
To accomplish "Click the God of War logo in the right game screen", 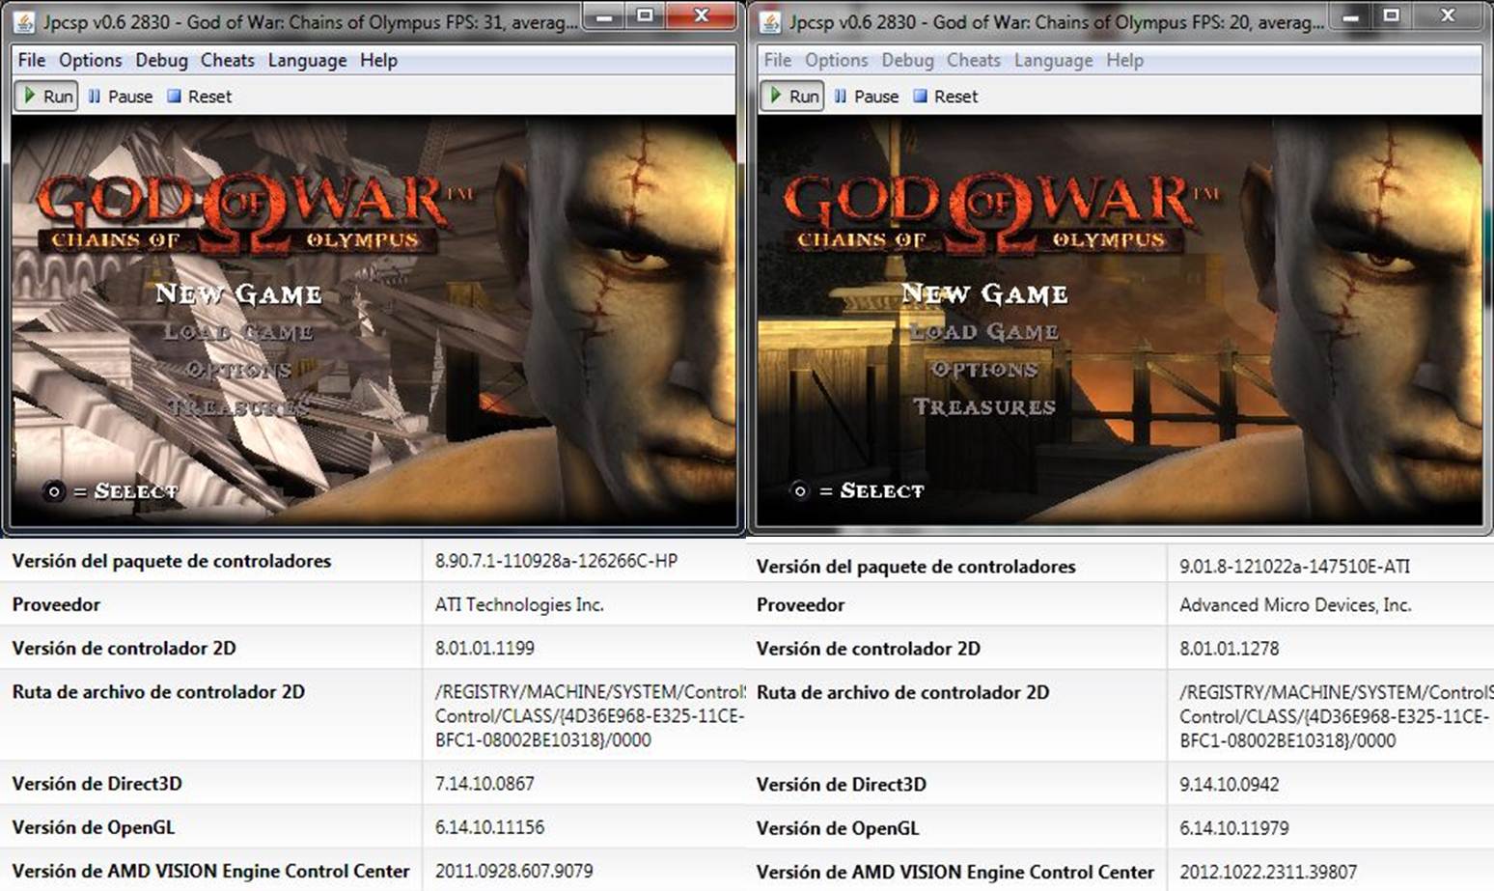I will (1000, 214).
